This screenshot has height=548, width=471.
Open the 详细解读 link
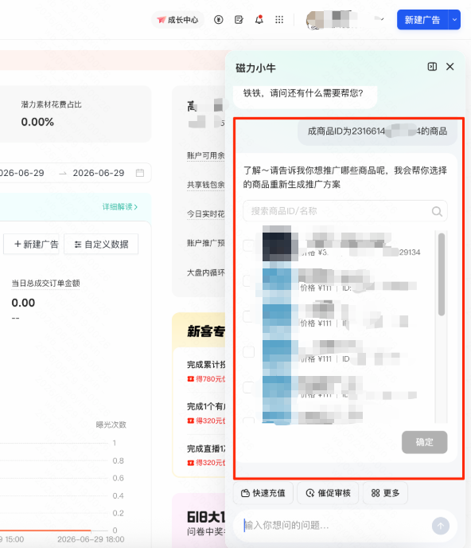pyautogui.click(x=120, y=207)
